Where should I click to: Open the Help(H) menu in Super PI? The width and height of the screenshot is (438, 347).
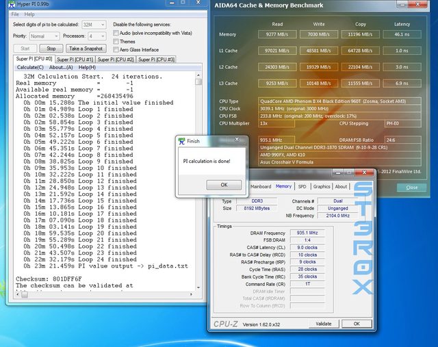[87, 67]
